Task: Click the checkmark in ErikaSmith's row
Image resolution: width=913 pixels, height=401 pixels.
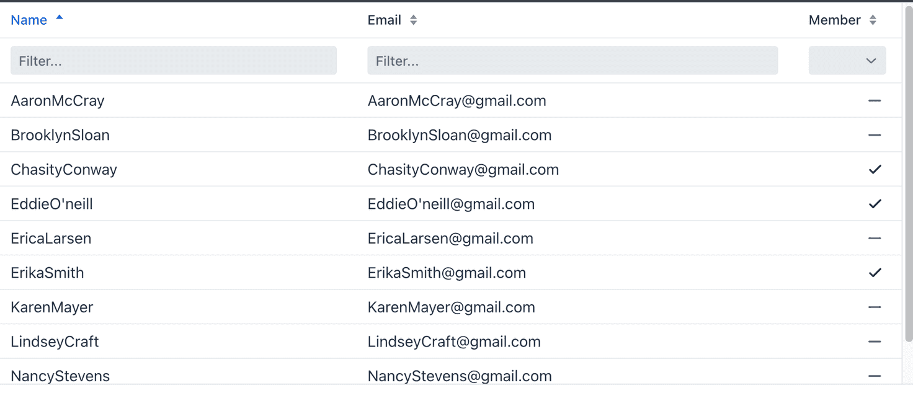Action: coord(875,273)
